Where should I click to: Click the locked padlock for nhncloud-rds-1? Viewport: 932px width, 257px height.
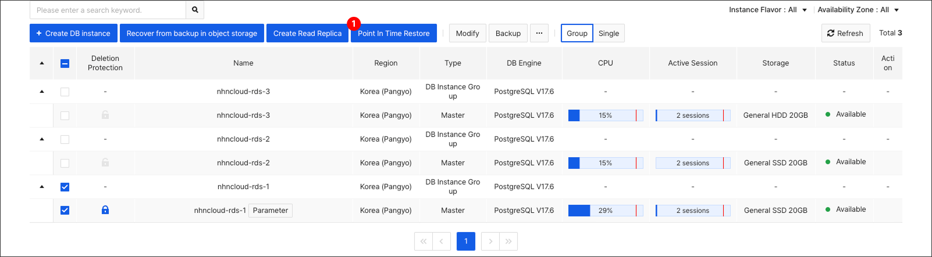[x=105, y=210]
